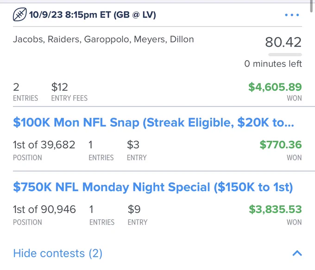Click the $9 entry fee value
Screen dimensions: 315x270
134,209
